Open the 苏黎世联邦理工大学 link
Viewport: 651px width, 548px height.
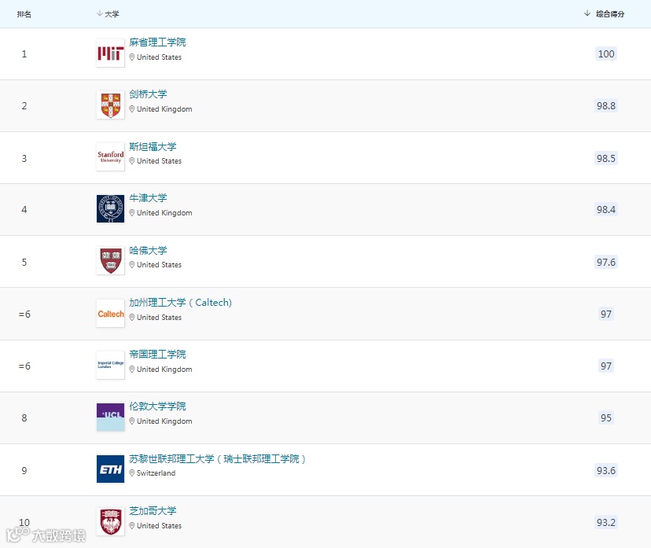click(x=218, y=458)
